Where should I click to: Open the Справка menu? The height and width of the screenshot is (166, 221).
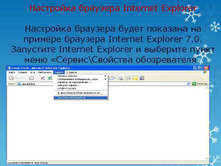tap(72, 72)
